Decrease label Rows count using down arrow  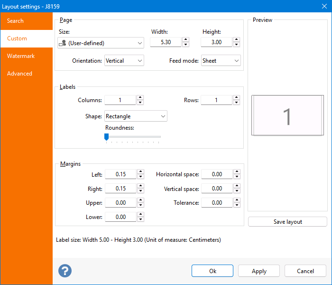coord(236,103)
